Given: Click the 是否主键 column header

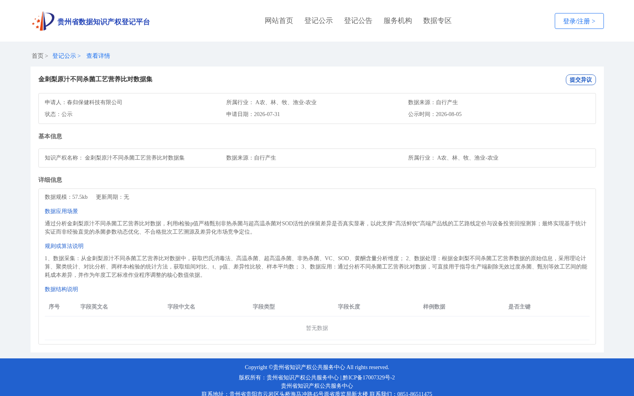Looking at the screenshot, I should click(x=519, y=307).
